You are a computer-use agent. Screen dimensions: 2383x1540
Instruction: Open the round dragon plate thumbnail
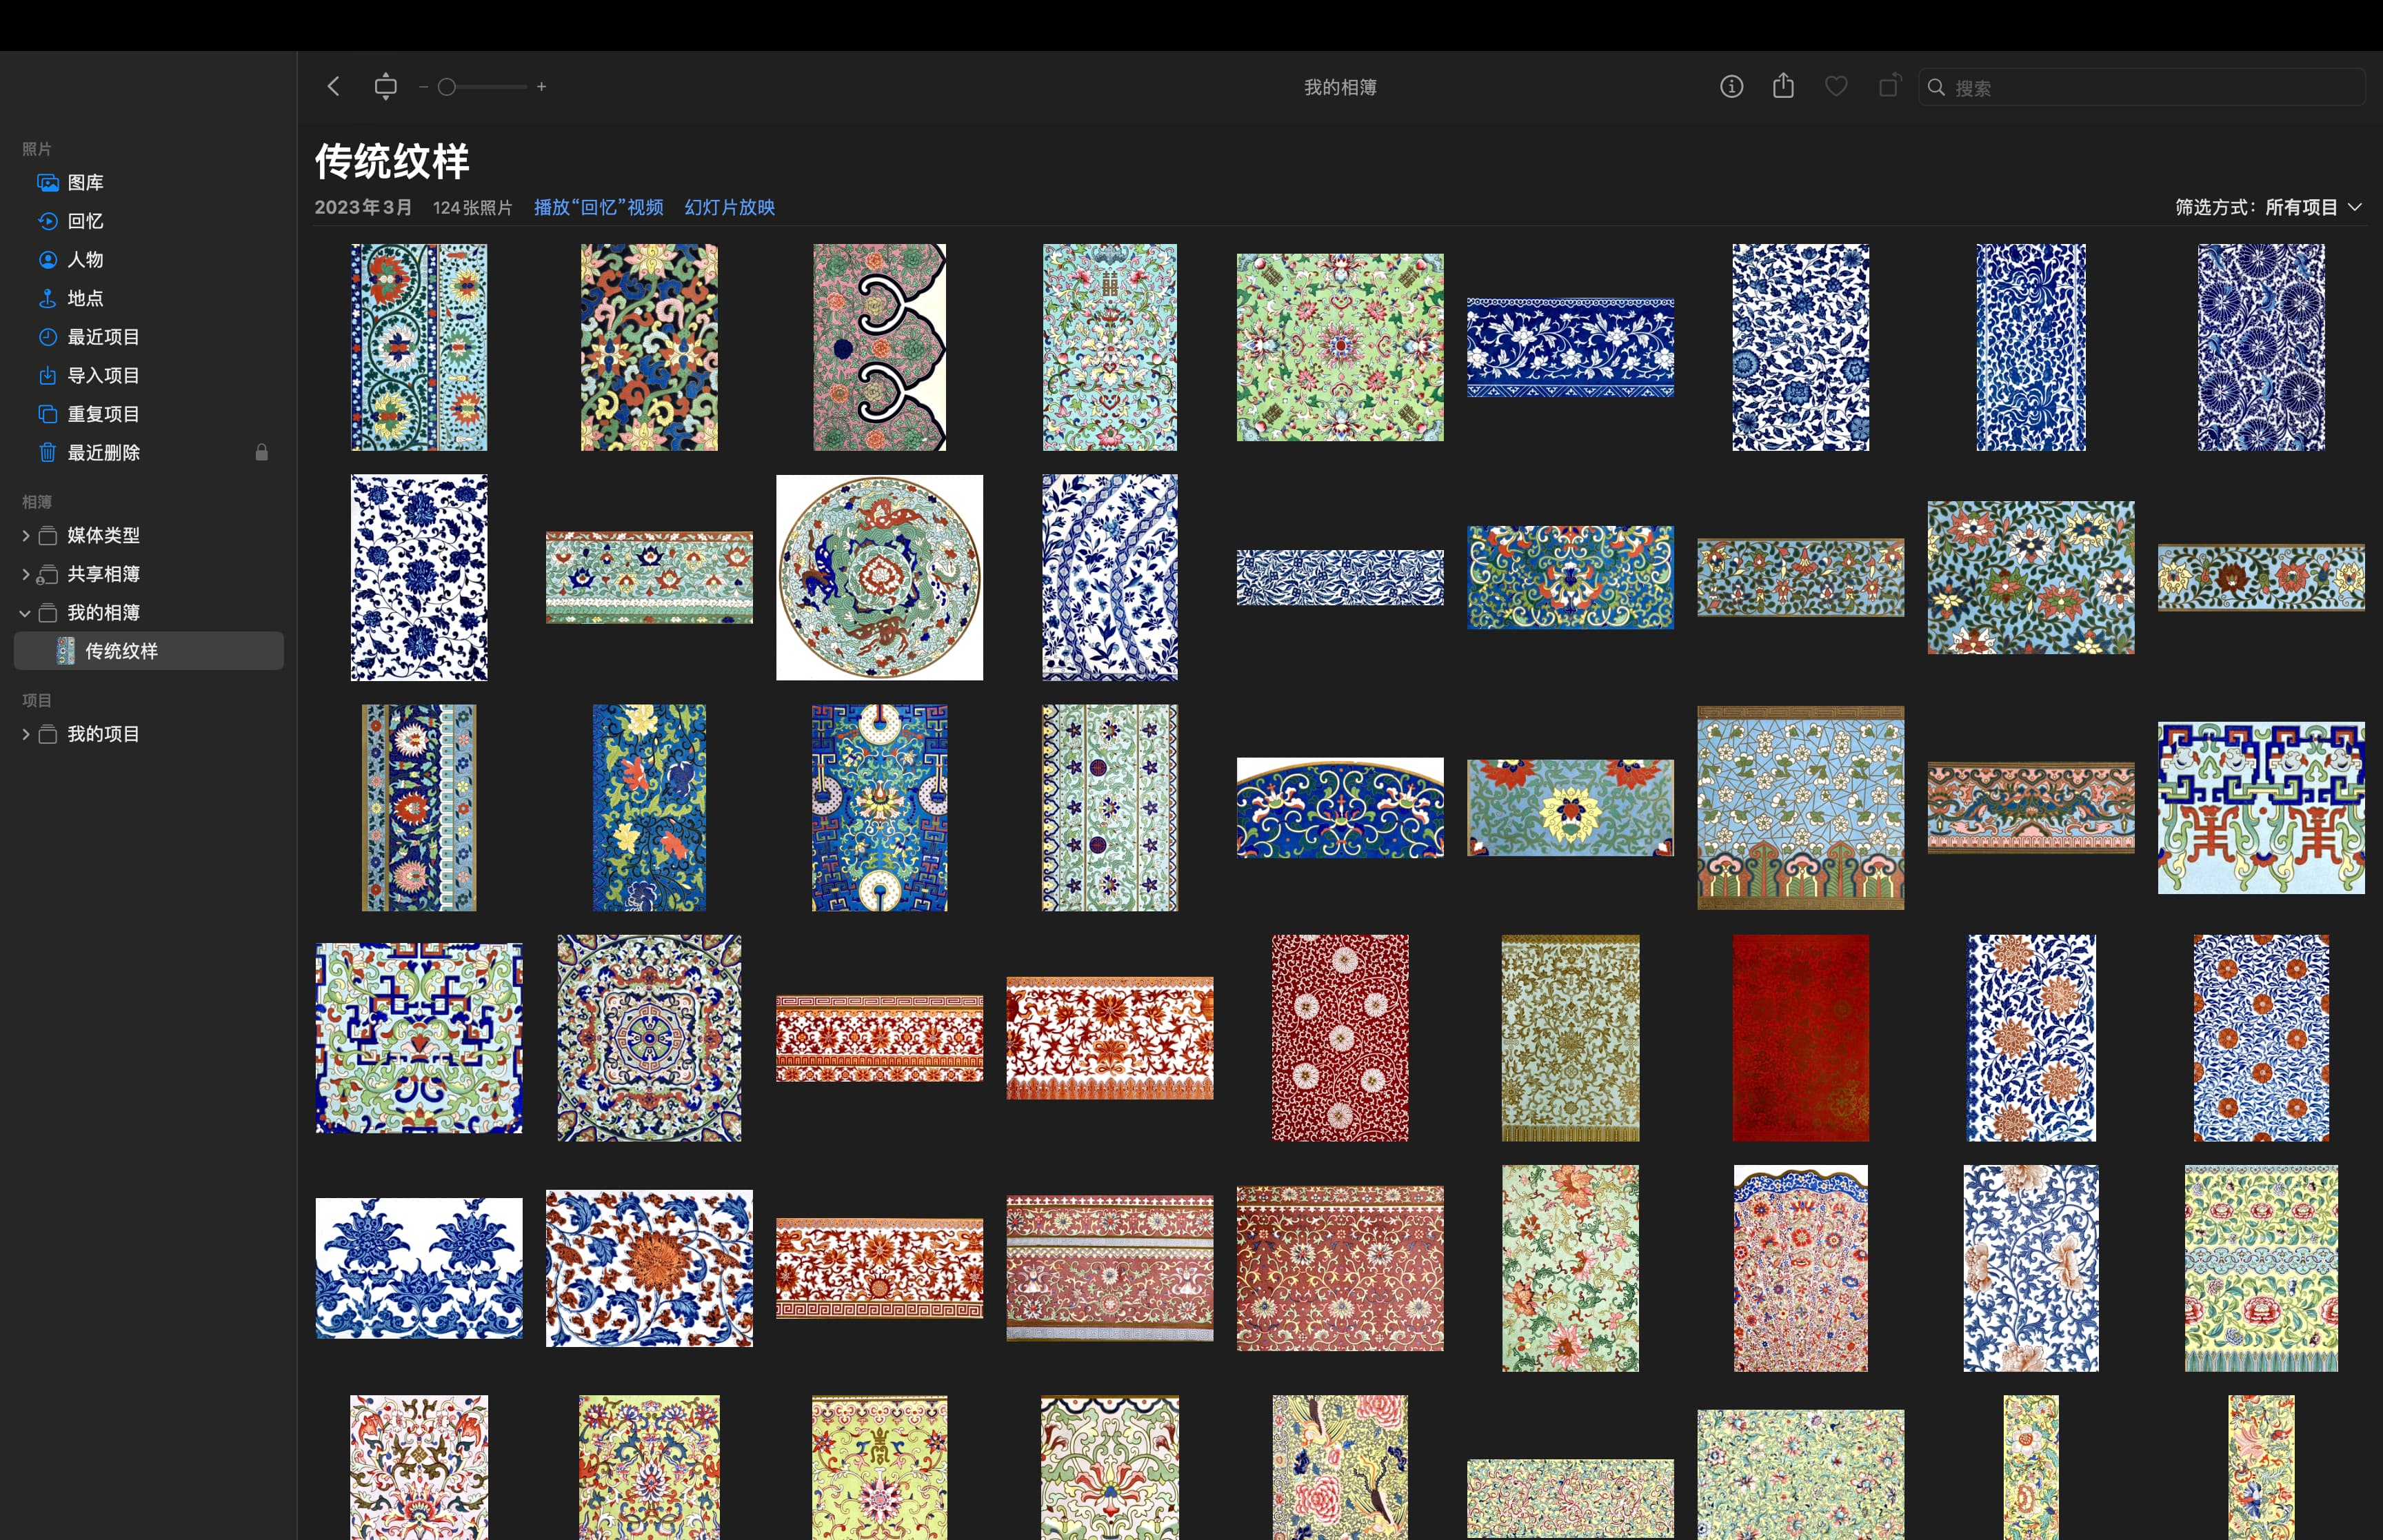click(879, 578)
